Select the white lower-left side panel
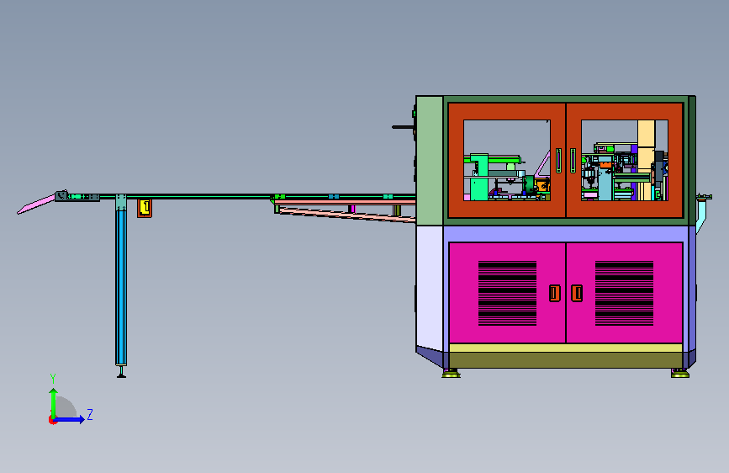 tap(430, 288)
